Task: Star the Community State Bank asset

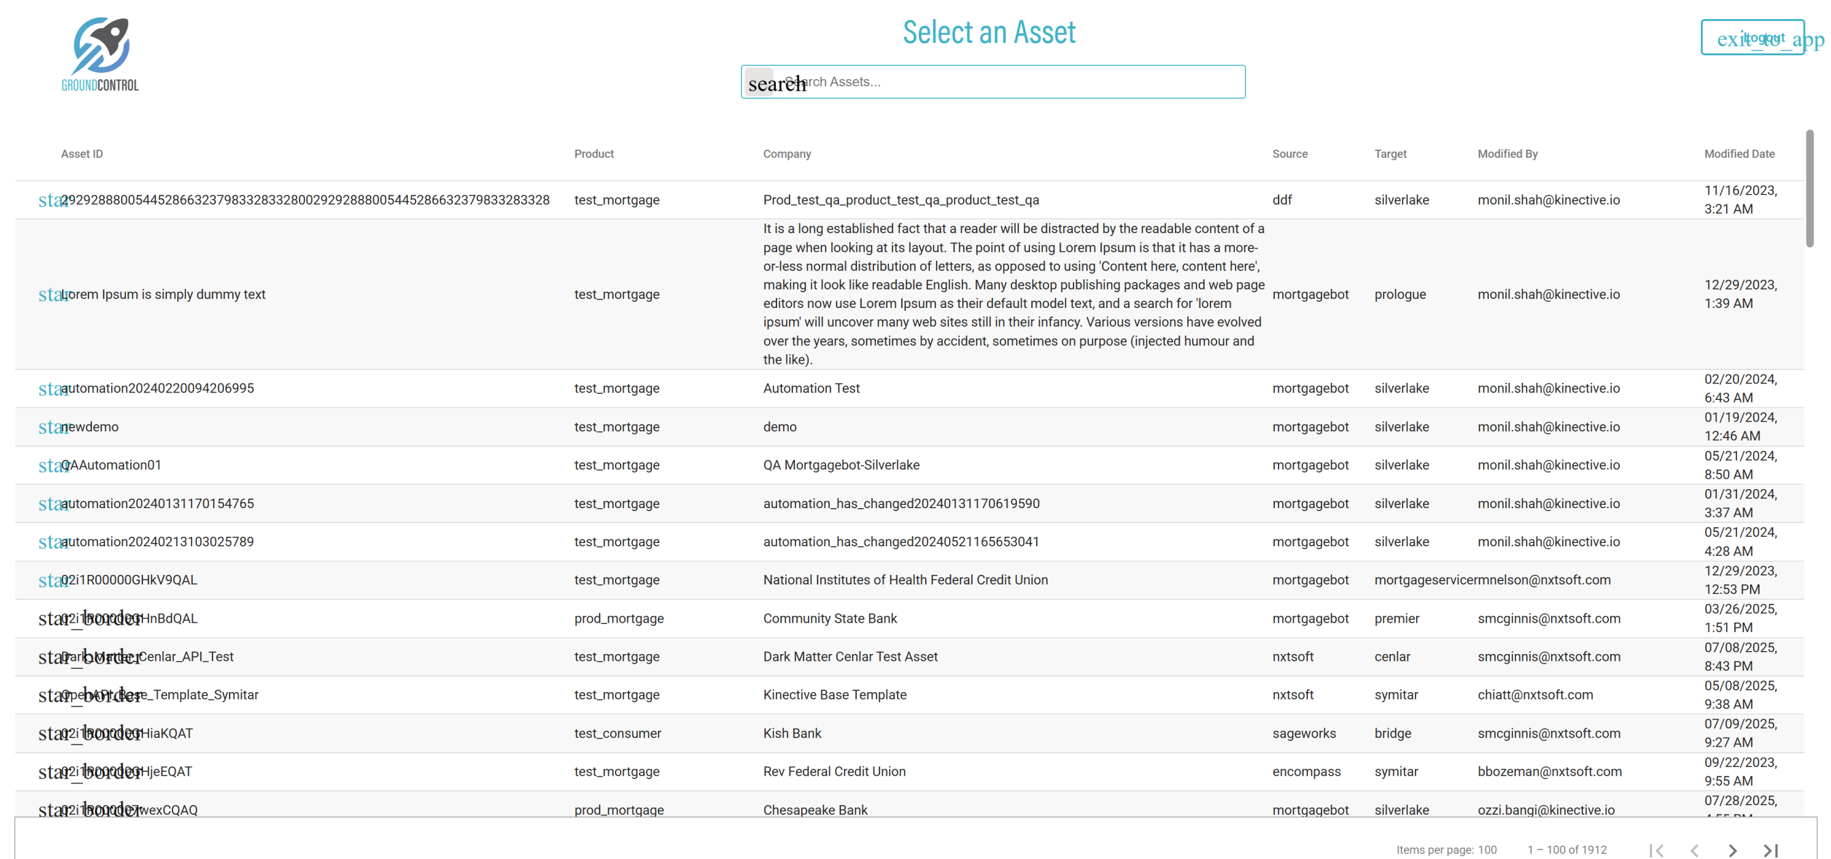Action: (x=48, y=619)
